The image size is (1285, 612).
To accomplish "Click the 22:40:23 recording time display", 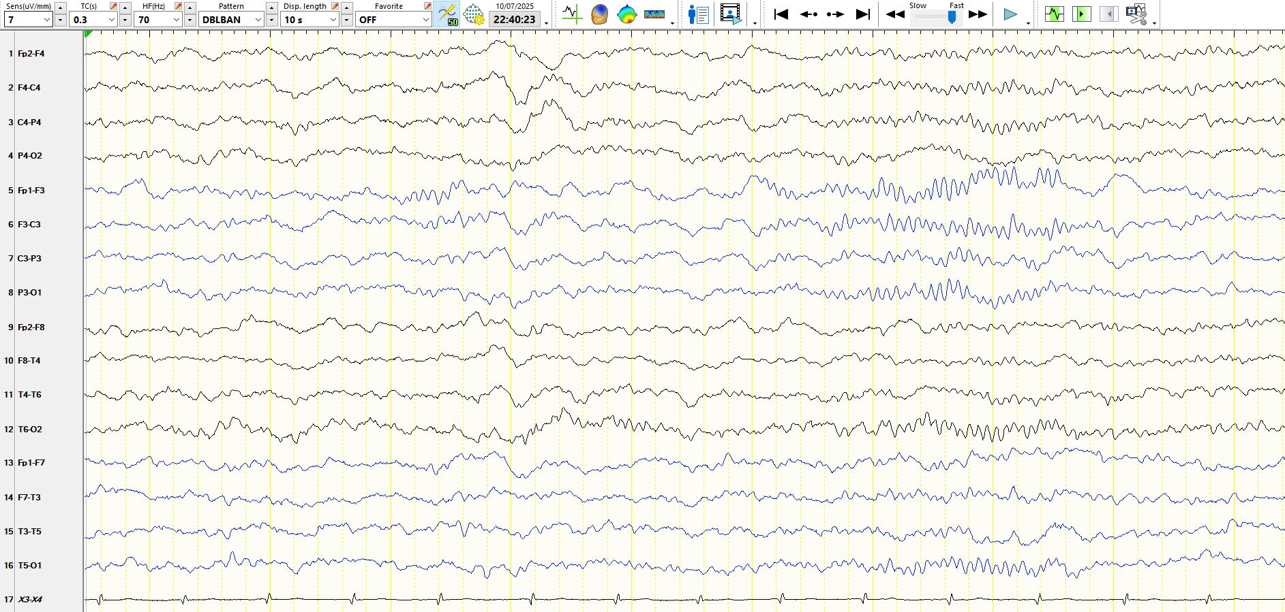I will 515,20.
